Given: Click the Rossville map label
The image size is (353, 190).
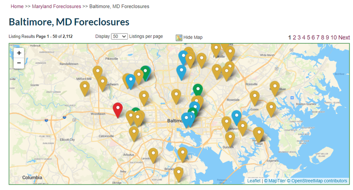Looking at the screenshot, I should tap(252, 84).
